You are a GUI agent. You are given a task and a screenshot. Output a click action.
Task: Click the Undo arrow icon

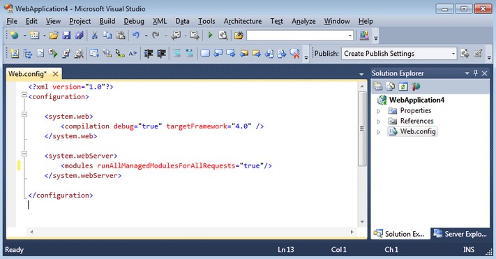point(136,35)
